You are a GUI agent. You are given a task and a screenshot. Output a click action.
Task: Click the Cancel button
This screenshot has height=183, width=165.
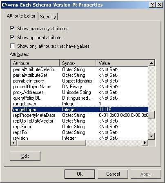tap(113, 174)
